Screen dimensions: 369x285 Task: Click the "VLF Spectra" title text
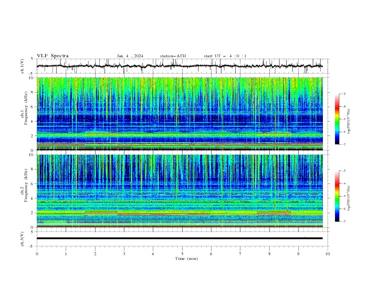pos(53,56)
